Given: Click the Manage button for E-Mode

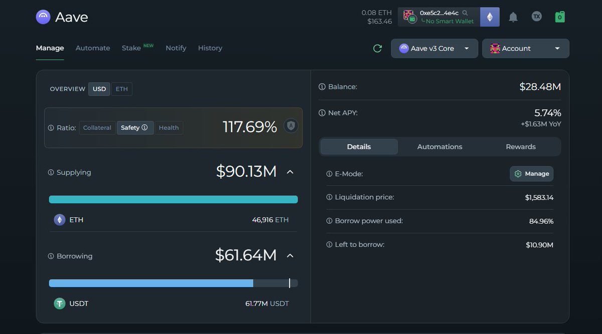Looking at the screenshot, I should 531,173.
